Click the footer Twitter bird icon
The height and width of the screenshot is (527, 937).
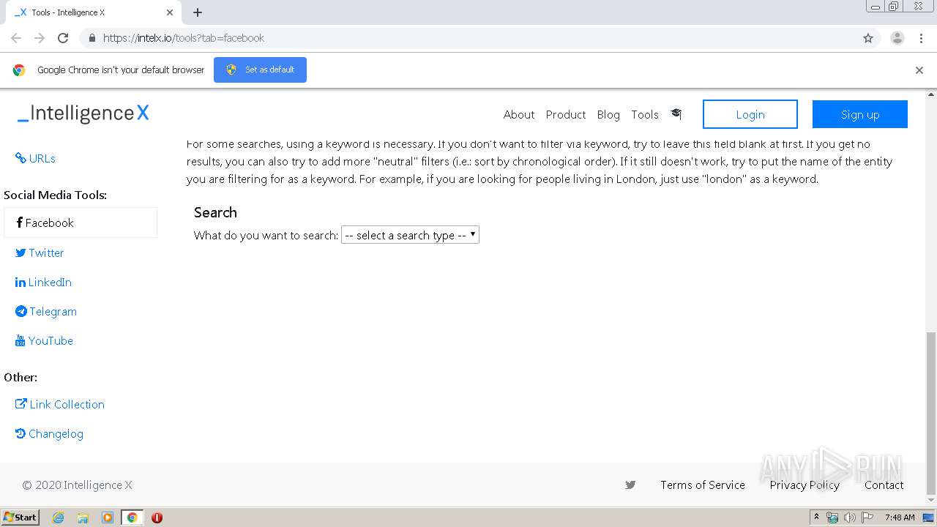(x=630, y=485)
